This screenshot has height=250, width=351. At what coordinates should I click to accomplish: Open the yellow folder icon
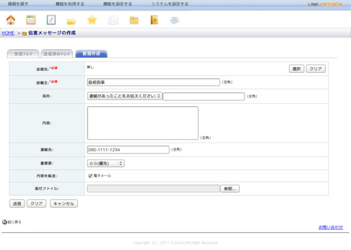pyautogui.click(x=134, y=20)
